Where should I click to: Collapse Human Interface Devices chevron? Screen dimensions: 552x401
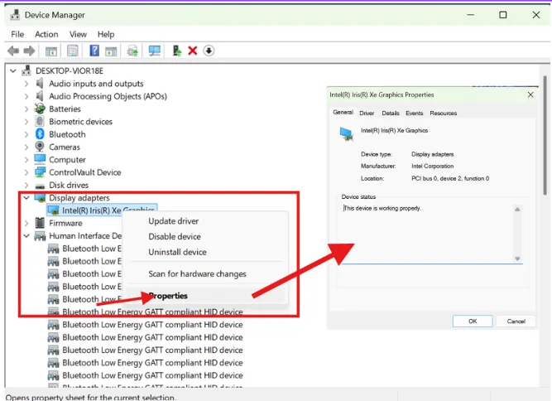click(x=26, y=236)
